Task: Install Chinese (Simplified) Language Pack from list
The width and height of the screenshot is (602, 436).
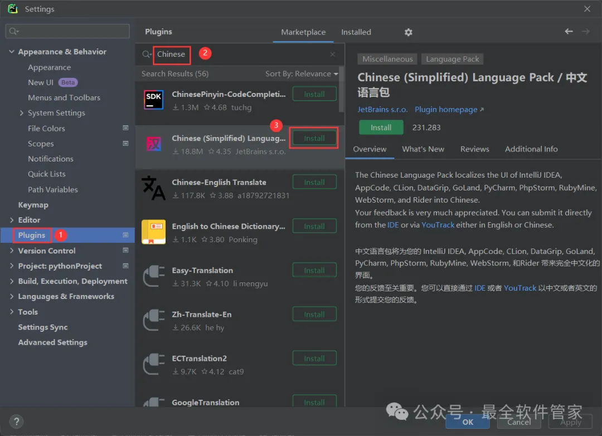Action: tap(314, 138)
